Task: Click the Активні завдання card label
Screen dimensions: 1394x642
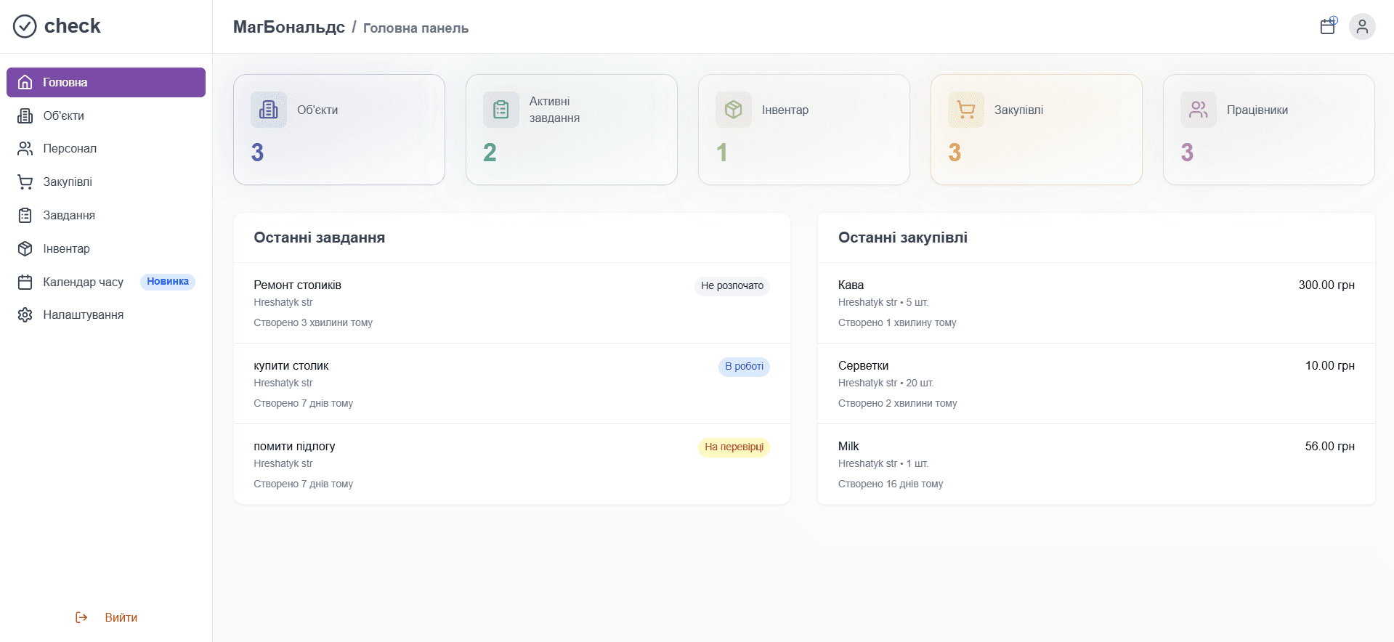Action: pyautogui.click(x=554, y=110)
